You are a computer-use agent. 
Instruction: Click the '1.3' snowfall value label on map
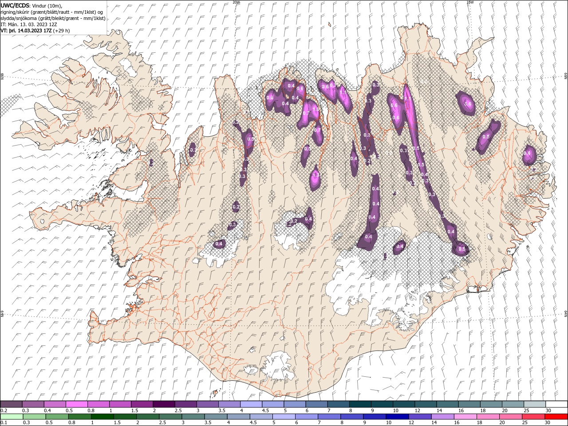tap(316, 176)
